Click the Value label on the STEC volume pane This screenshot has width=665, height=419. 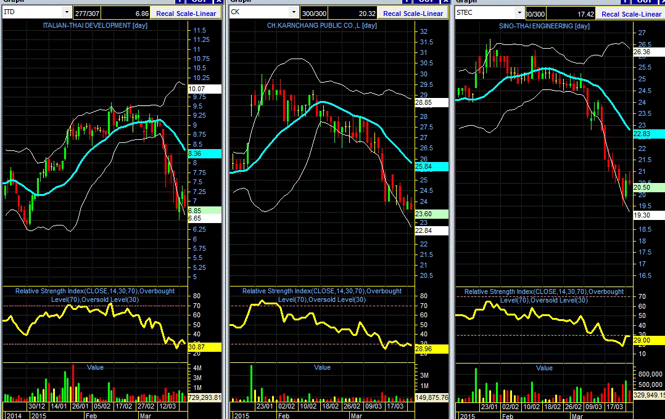(544, 368)
